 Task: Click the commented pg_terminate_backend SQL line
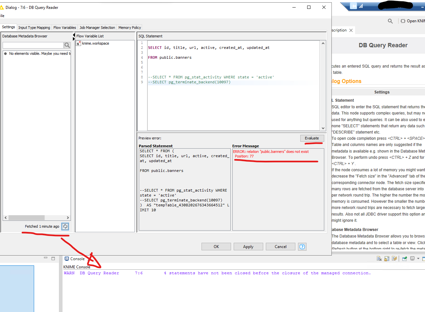coord(189,82)
